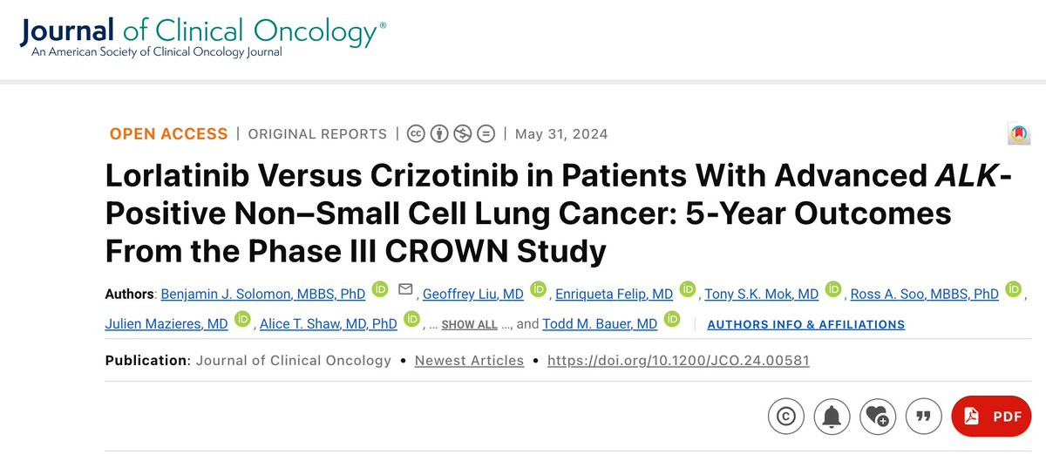Click the Crossmark bookmark icon
Screen dimensions: 1046x454
[1019, 133]
